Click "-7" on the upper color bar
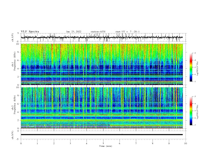This screenshot has width=209, height=161. (x=194, y=82)
